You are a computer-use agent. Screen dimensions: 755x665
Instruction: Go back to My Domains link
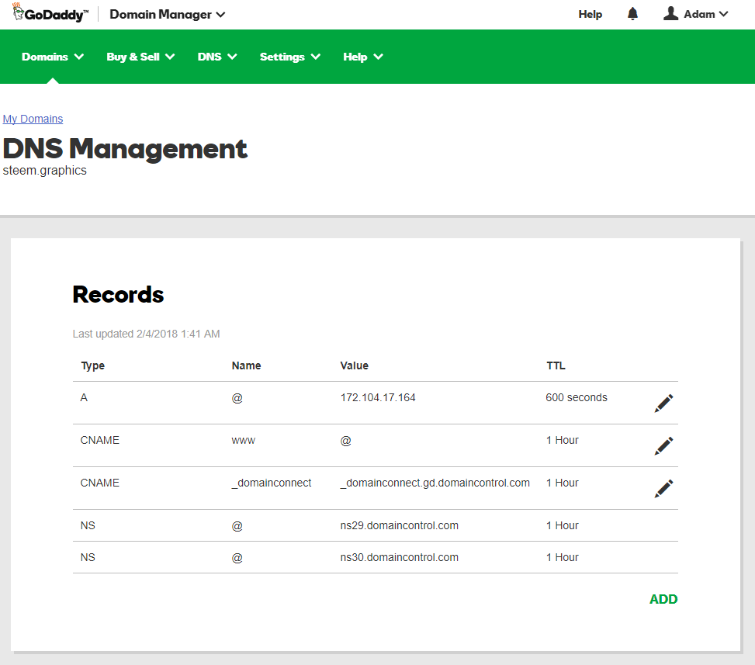(x=33, y=119)
